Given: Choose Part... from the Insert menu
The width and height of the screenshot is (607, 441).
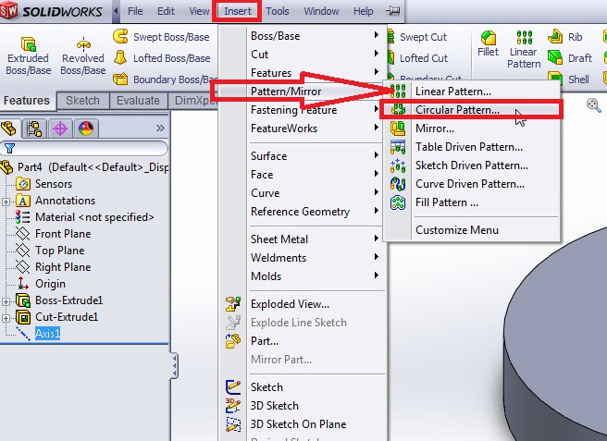Looking at the screenshot, I should click(x=303, y=341).
